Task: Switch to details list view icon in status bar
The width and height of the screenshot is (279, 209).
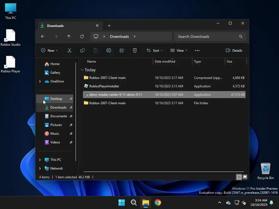Action: pyautogui.click(x=239, y=177)
